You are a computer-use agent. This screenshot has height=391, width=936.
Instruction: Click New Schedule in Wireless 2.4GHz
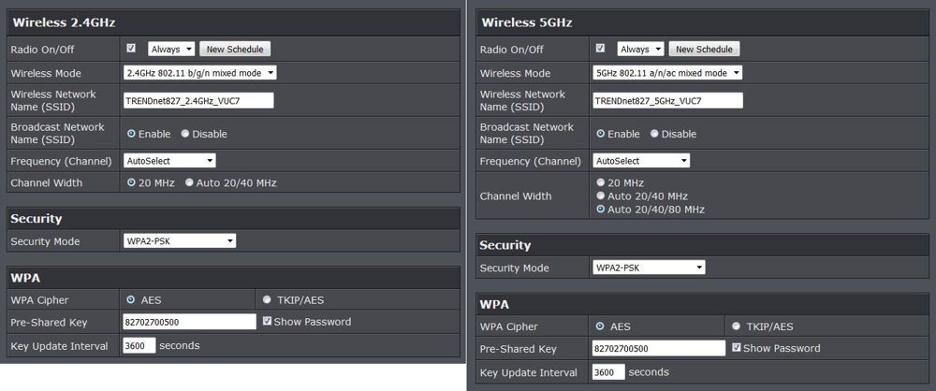(x=235, y=49)
